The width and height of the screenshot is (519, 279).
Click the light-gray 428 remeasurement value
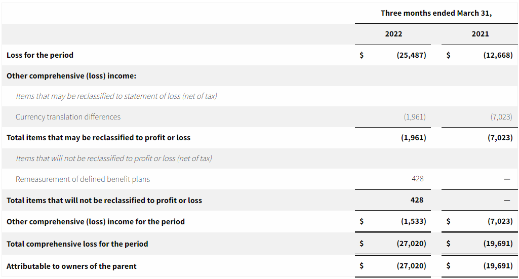(x=417, y=179)
